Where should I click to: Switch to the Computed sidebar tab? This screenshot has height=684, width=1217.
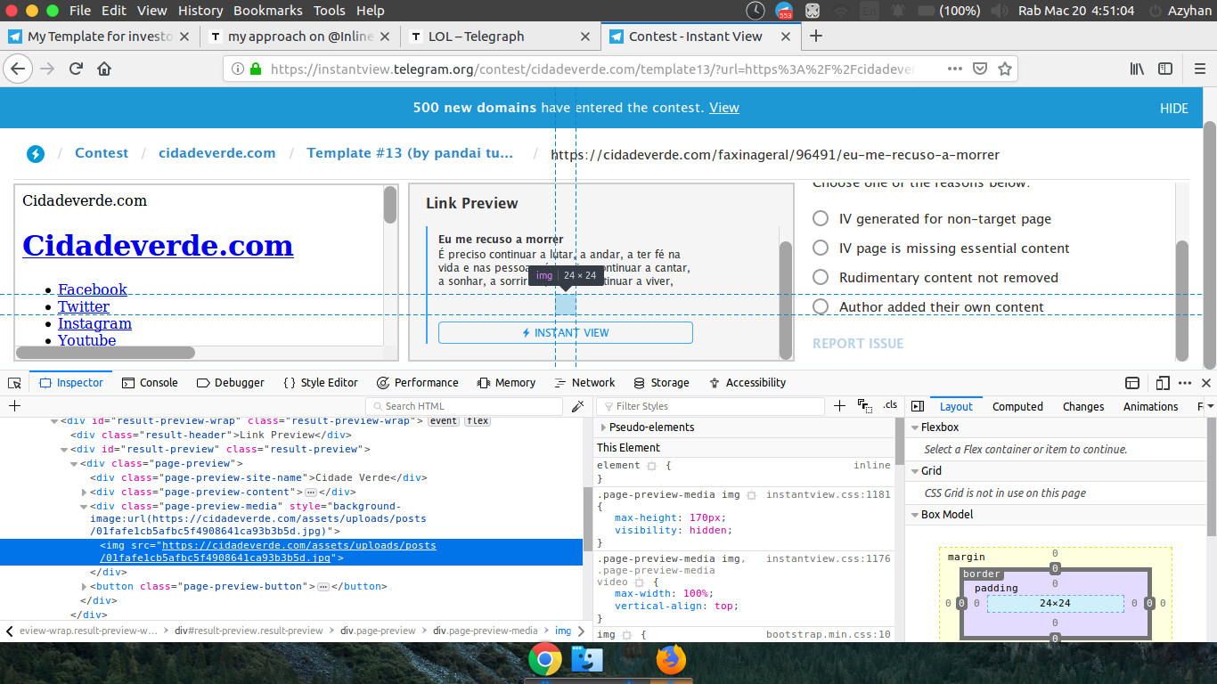coord(1017,406)
